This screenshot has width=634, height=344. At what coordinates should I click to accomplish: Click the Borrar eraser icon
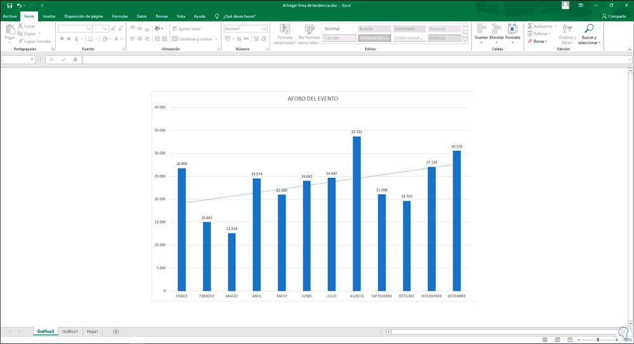[531, 41]
